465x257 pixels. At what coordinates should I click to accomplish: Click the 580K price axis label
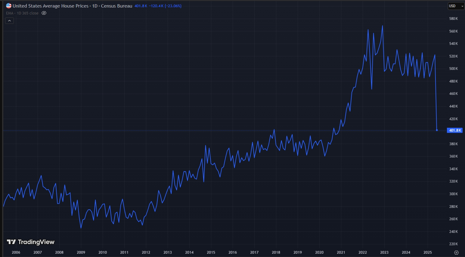tap(453, 19)
